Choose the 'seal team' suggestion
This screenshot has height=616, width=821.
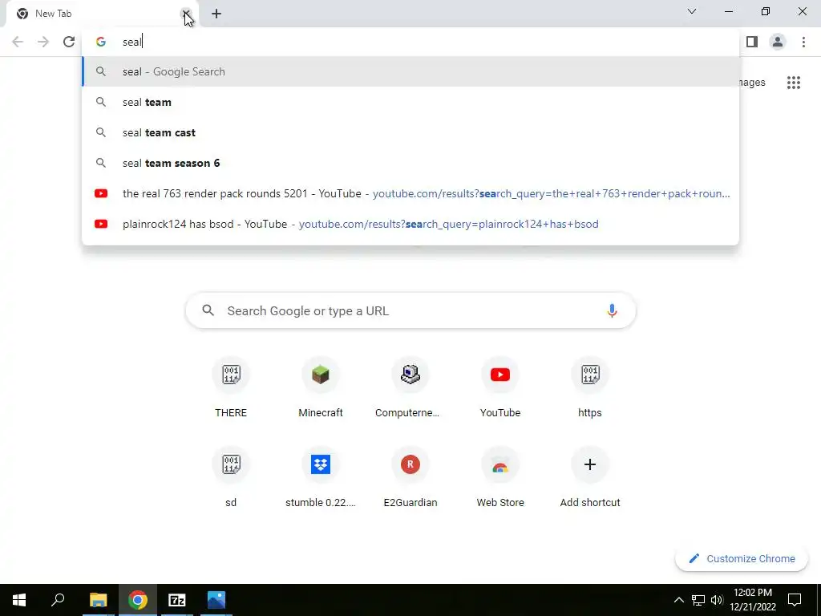pos(410,102)
